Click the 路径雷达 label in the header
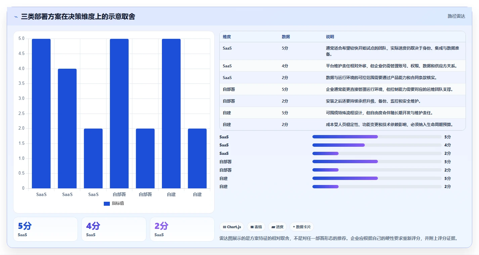The width and height of the screenshot is (479, 255). tap(456, 16)
